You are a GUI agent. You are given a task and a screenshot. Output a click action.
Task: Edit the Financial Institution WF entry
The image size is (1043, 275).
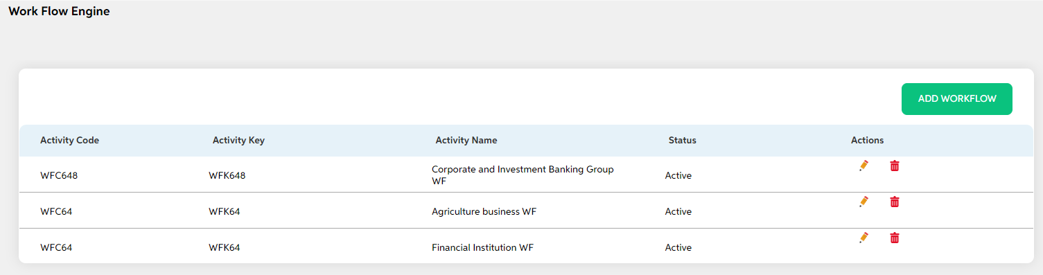point(864,238)
